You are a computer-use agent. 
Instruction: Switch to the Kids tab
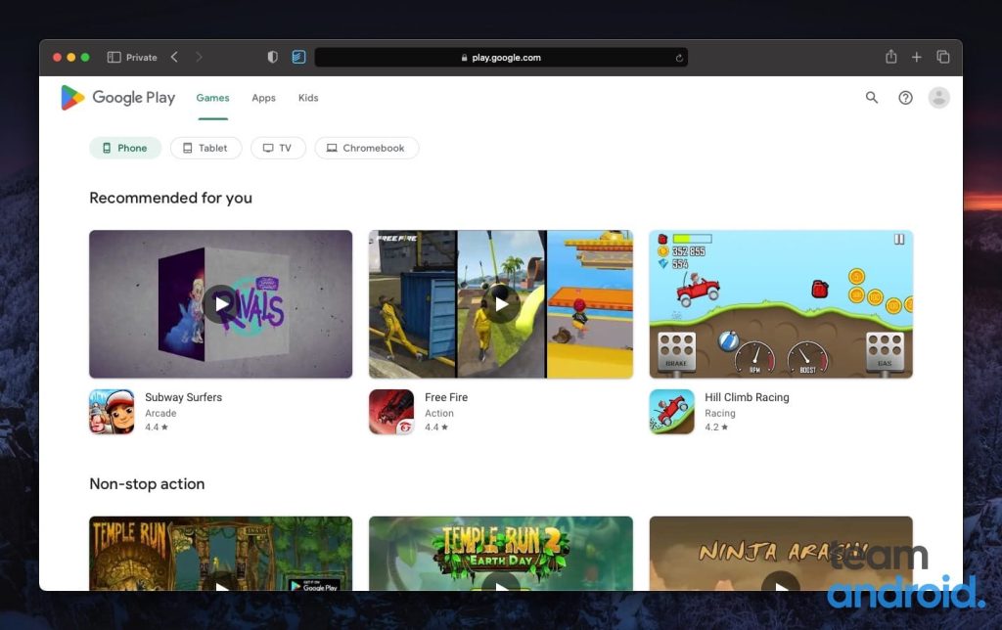tap(308, 98)
